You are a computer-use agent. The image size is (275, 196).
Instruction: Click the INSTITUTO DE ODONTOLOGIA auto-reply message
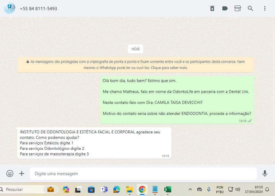point(94,143)
